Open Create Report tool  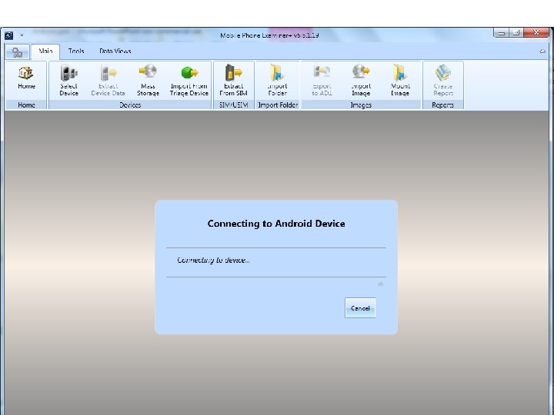[443, 81]
